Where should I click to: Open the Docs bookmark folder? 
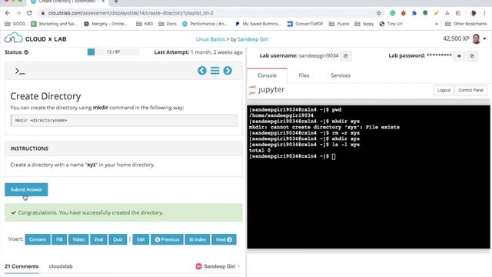168,24
